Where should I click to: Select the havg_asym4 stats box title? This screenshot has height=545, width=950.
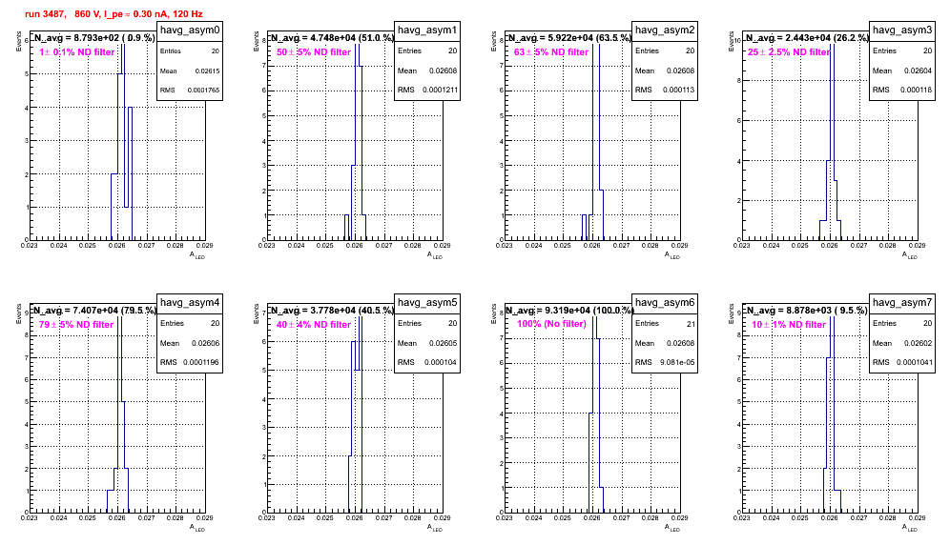(190, 303)
